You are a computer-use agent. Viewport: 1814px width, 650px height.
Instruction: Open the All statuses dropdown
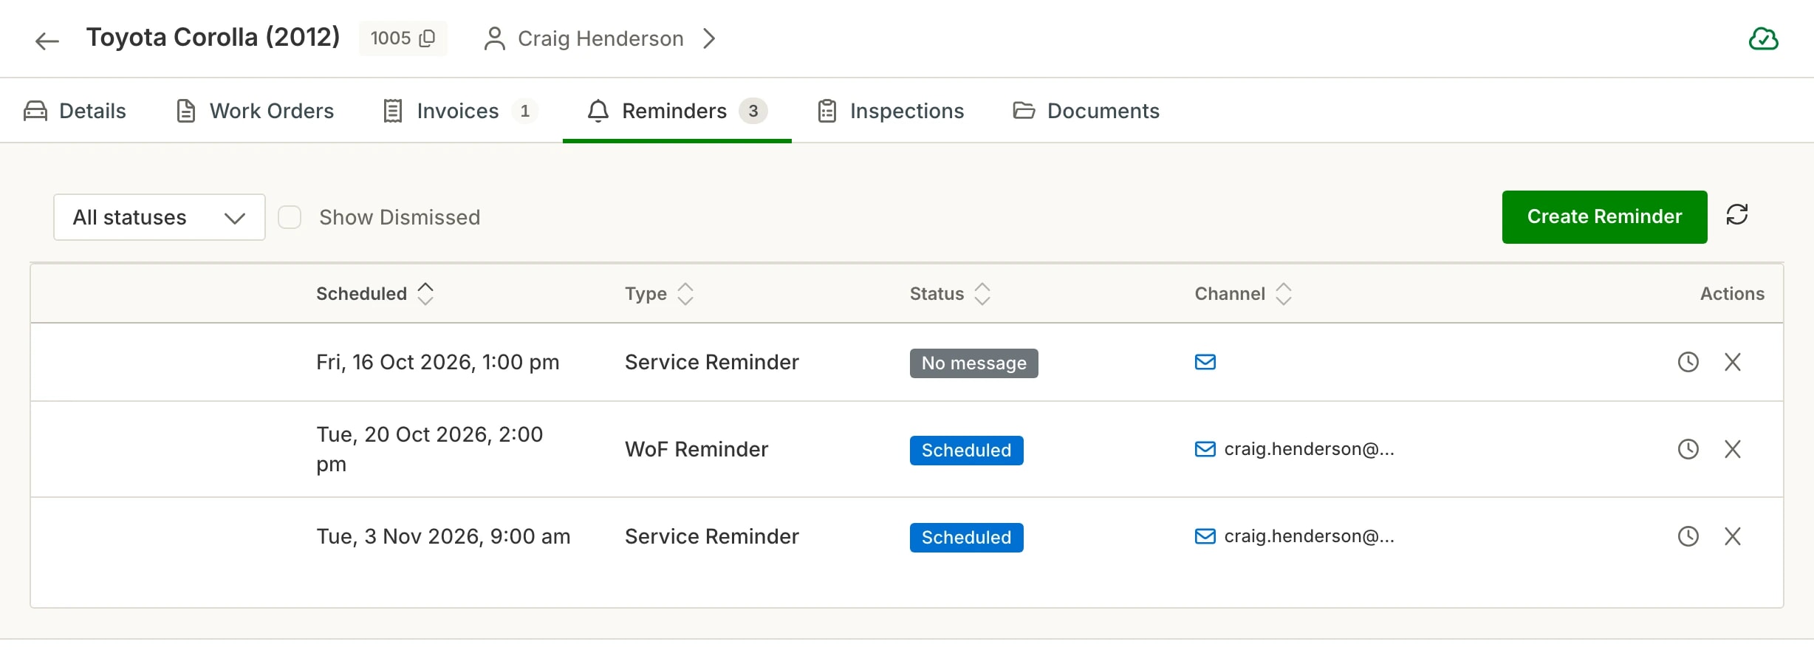click(x=160, y=217)
